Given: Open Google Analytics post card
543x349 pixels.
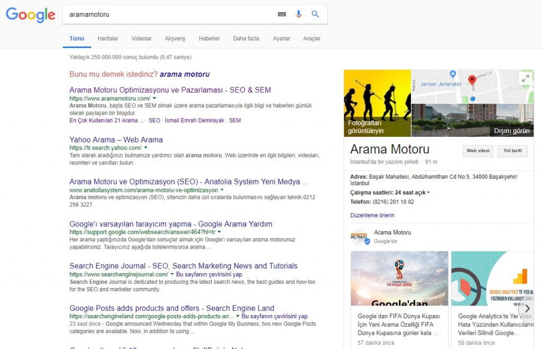Looking at the screenshot, I should tap(493, 300).
